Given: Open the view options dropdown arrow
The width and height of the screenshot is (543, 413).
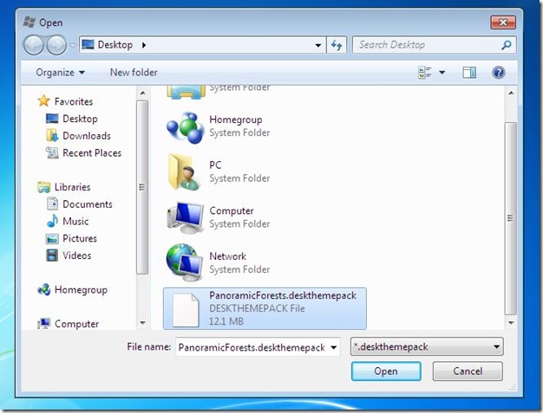Looking at the screenshot, I should point(442,73).
